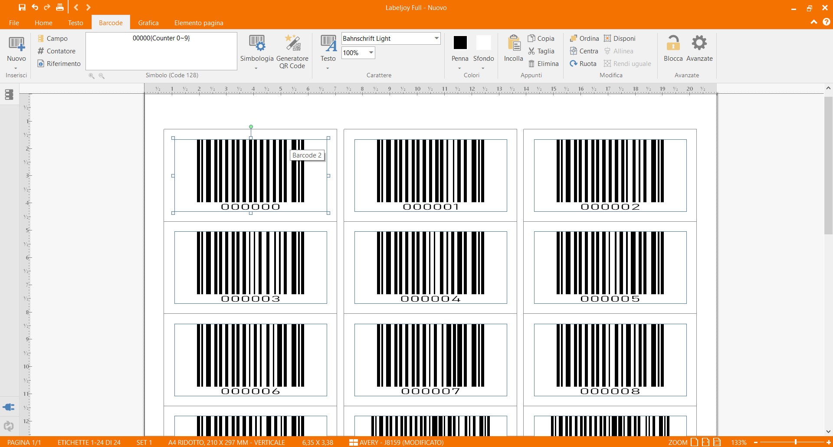Zoom out the barcode text editor
The image size is (833, 447).
coord(102,76)
